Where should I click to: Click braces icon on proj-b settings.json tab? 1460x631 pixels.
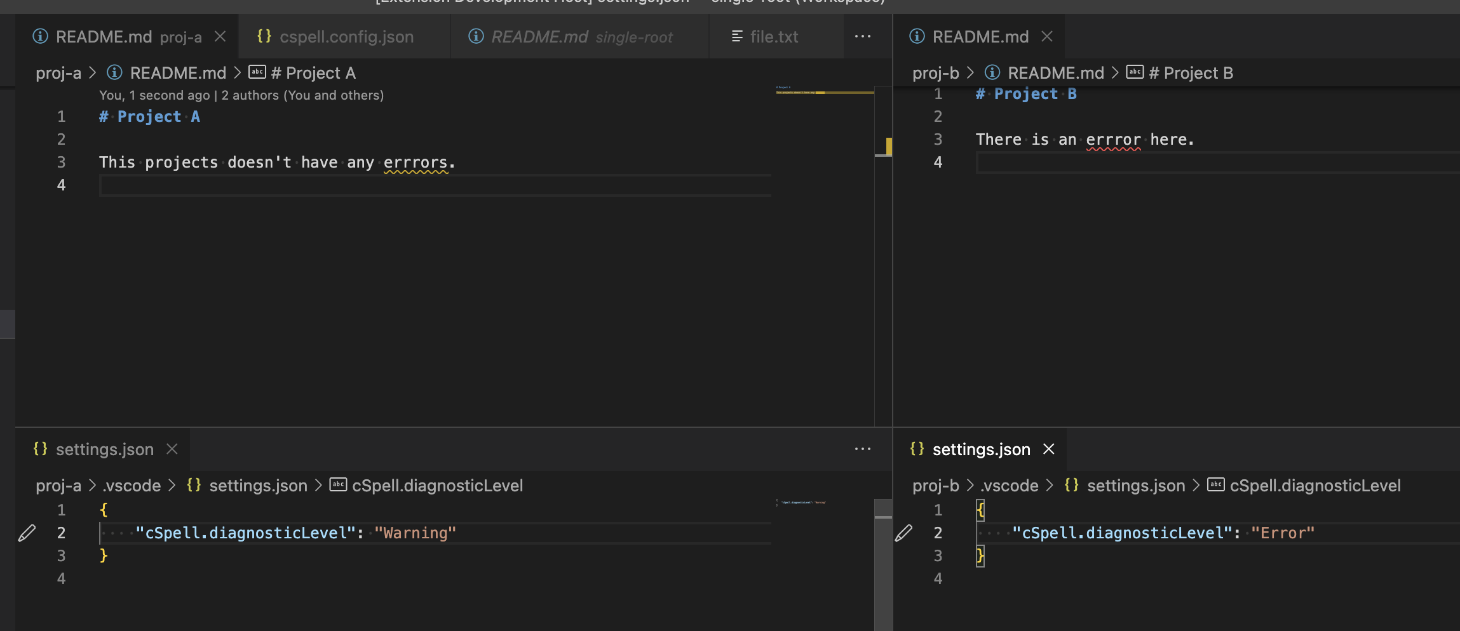[917, 449]
